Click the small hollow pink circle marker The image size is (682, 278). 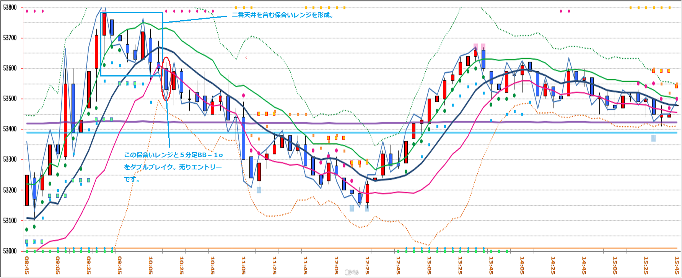point(246,58)
